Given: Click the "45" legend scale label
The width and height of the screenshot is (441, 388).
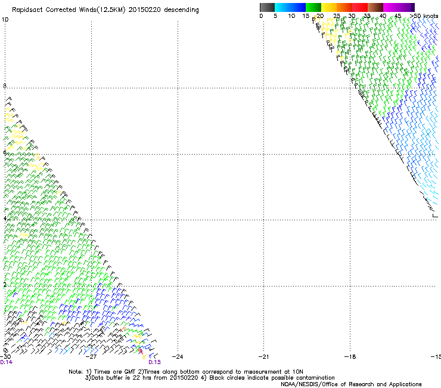Looking at the screenshot, I should [397, 16].
